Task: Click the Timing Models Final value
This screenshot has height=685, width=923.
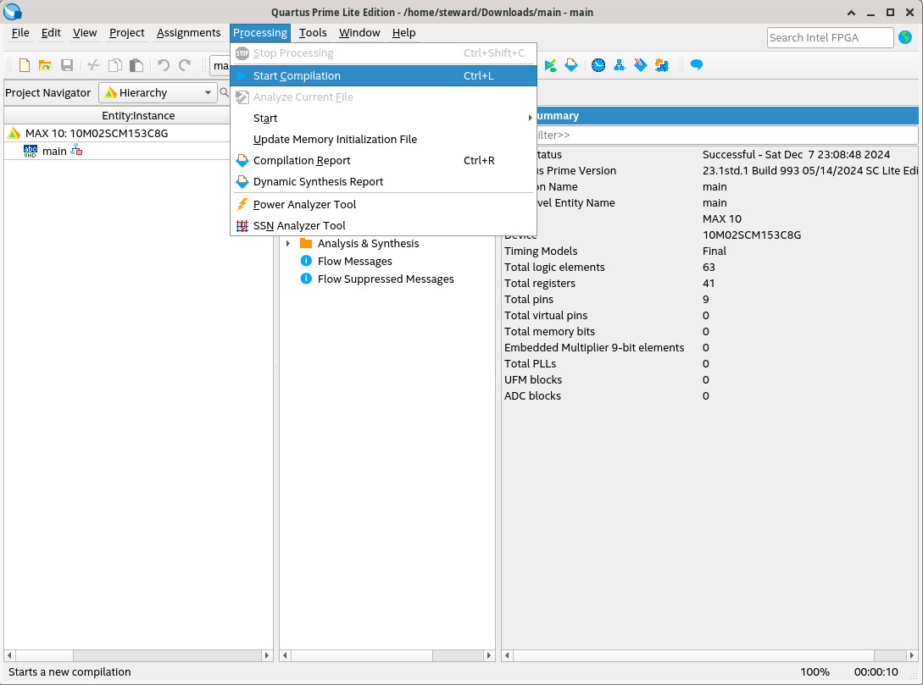Action: pos(714,251)
